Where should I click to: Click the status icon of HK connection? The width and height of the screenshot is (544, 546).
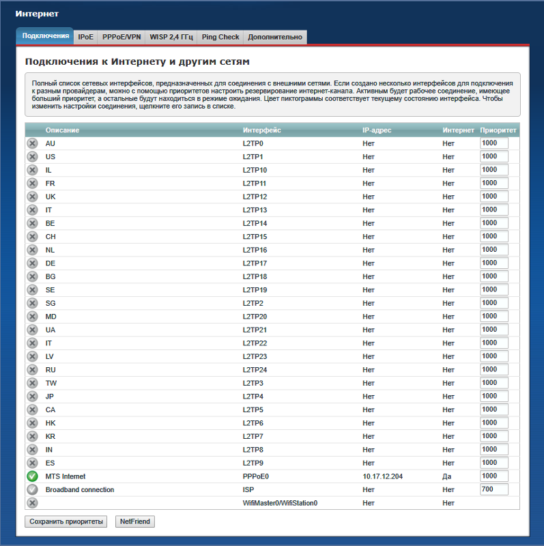coord(32,423)
